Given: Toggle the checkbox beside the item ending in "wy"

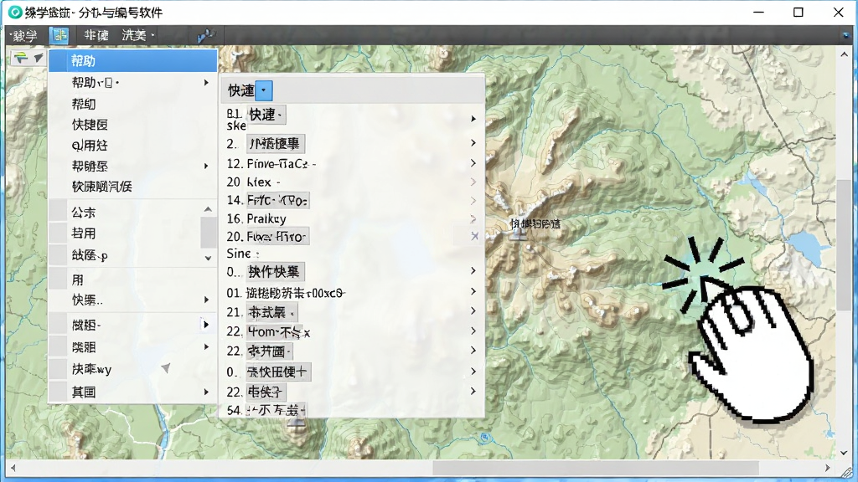Looking at the screenshot, I should pos(58,369).
